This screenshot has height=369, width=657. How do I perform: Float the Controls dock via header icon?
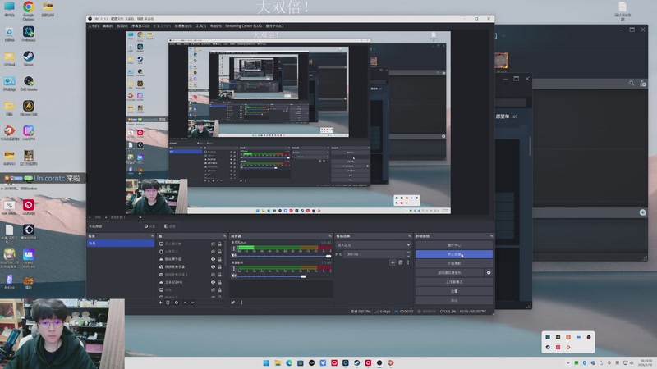[491, 236]
